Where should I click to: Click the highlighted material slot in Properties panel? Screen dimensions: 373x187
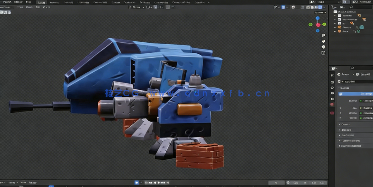click(354, 93)
